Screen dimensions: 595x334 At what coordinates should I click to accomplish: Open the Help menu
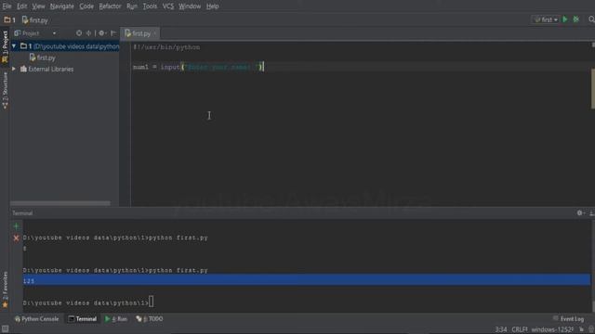click(x=212, y=6)
